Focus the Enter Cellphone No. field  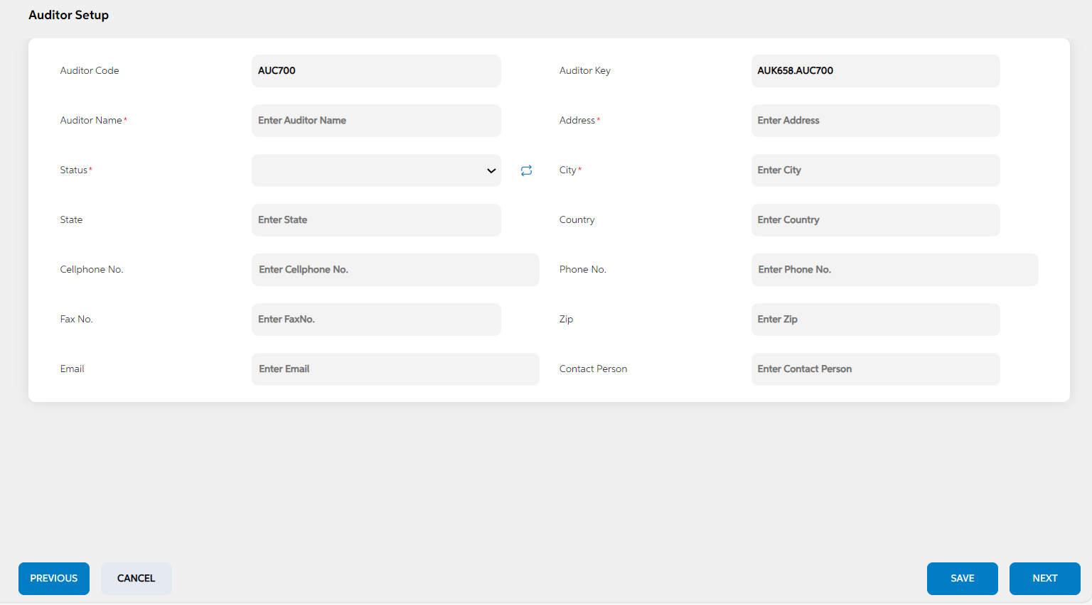tap(395, 270)
